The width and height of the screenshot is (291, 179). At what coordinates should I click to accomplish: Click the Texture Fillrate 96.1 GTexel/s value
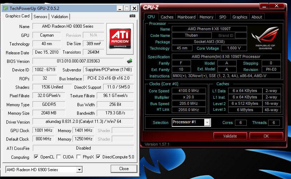(x=115, y=96)
